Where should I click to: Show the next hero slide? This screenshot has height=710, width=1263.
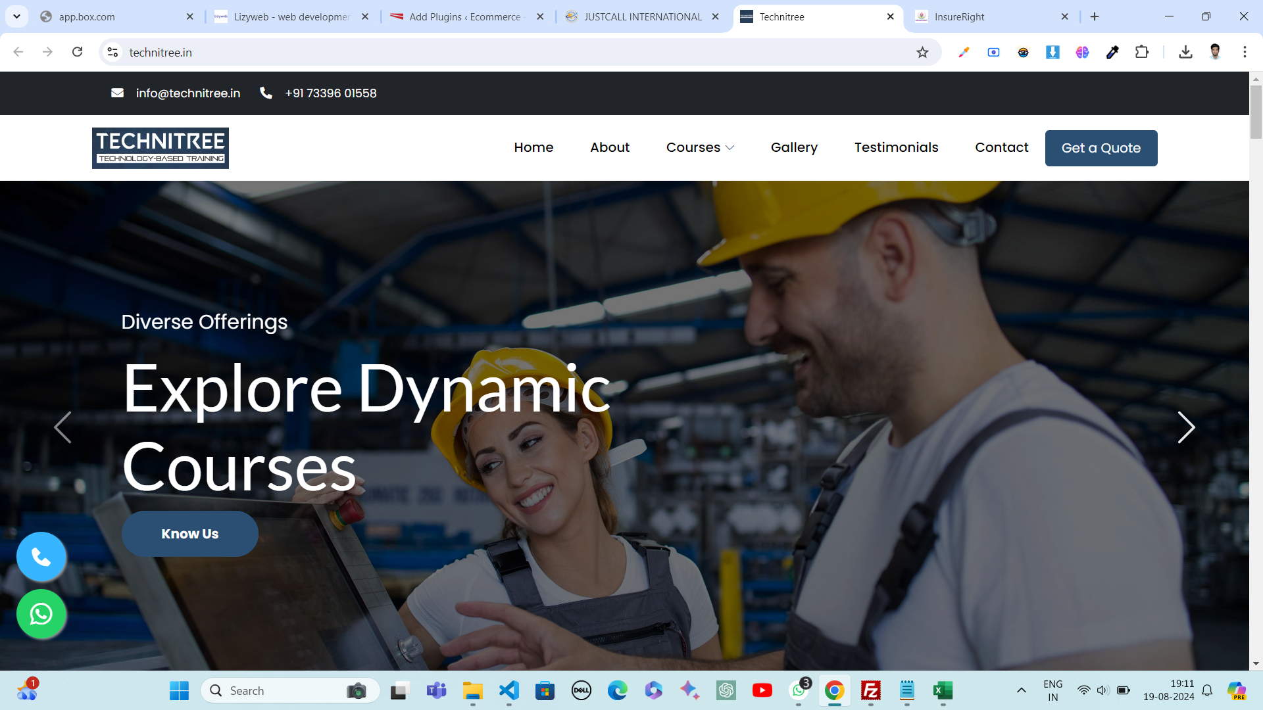click(x=1186, y=427)
